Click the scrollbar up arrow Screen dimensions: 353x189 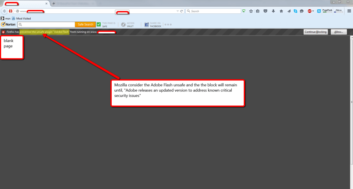coord(351,38)
